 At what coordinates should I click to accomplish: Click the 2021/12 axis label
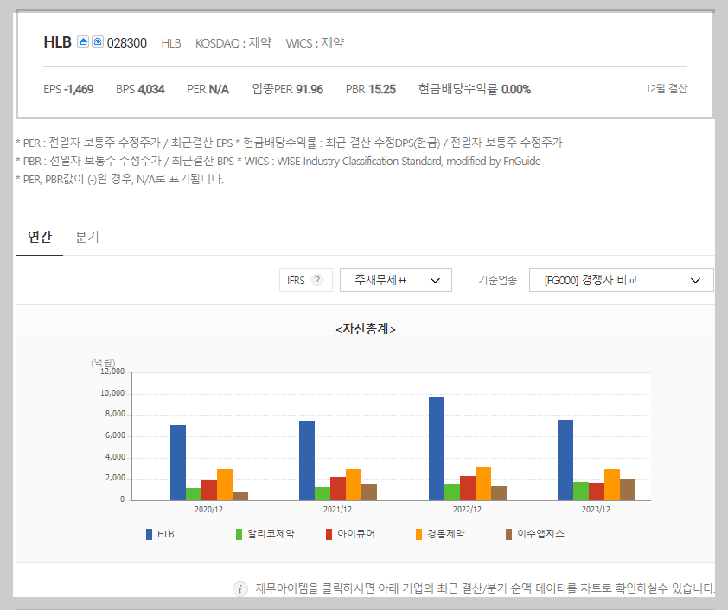337,509
